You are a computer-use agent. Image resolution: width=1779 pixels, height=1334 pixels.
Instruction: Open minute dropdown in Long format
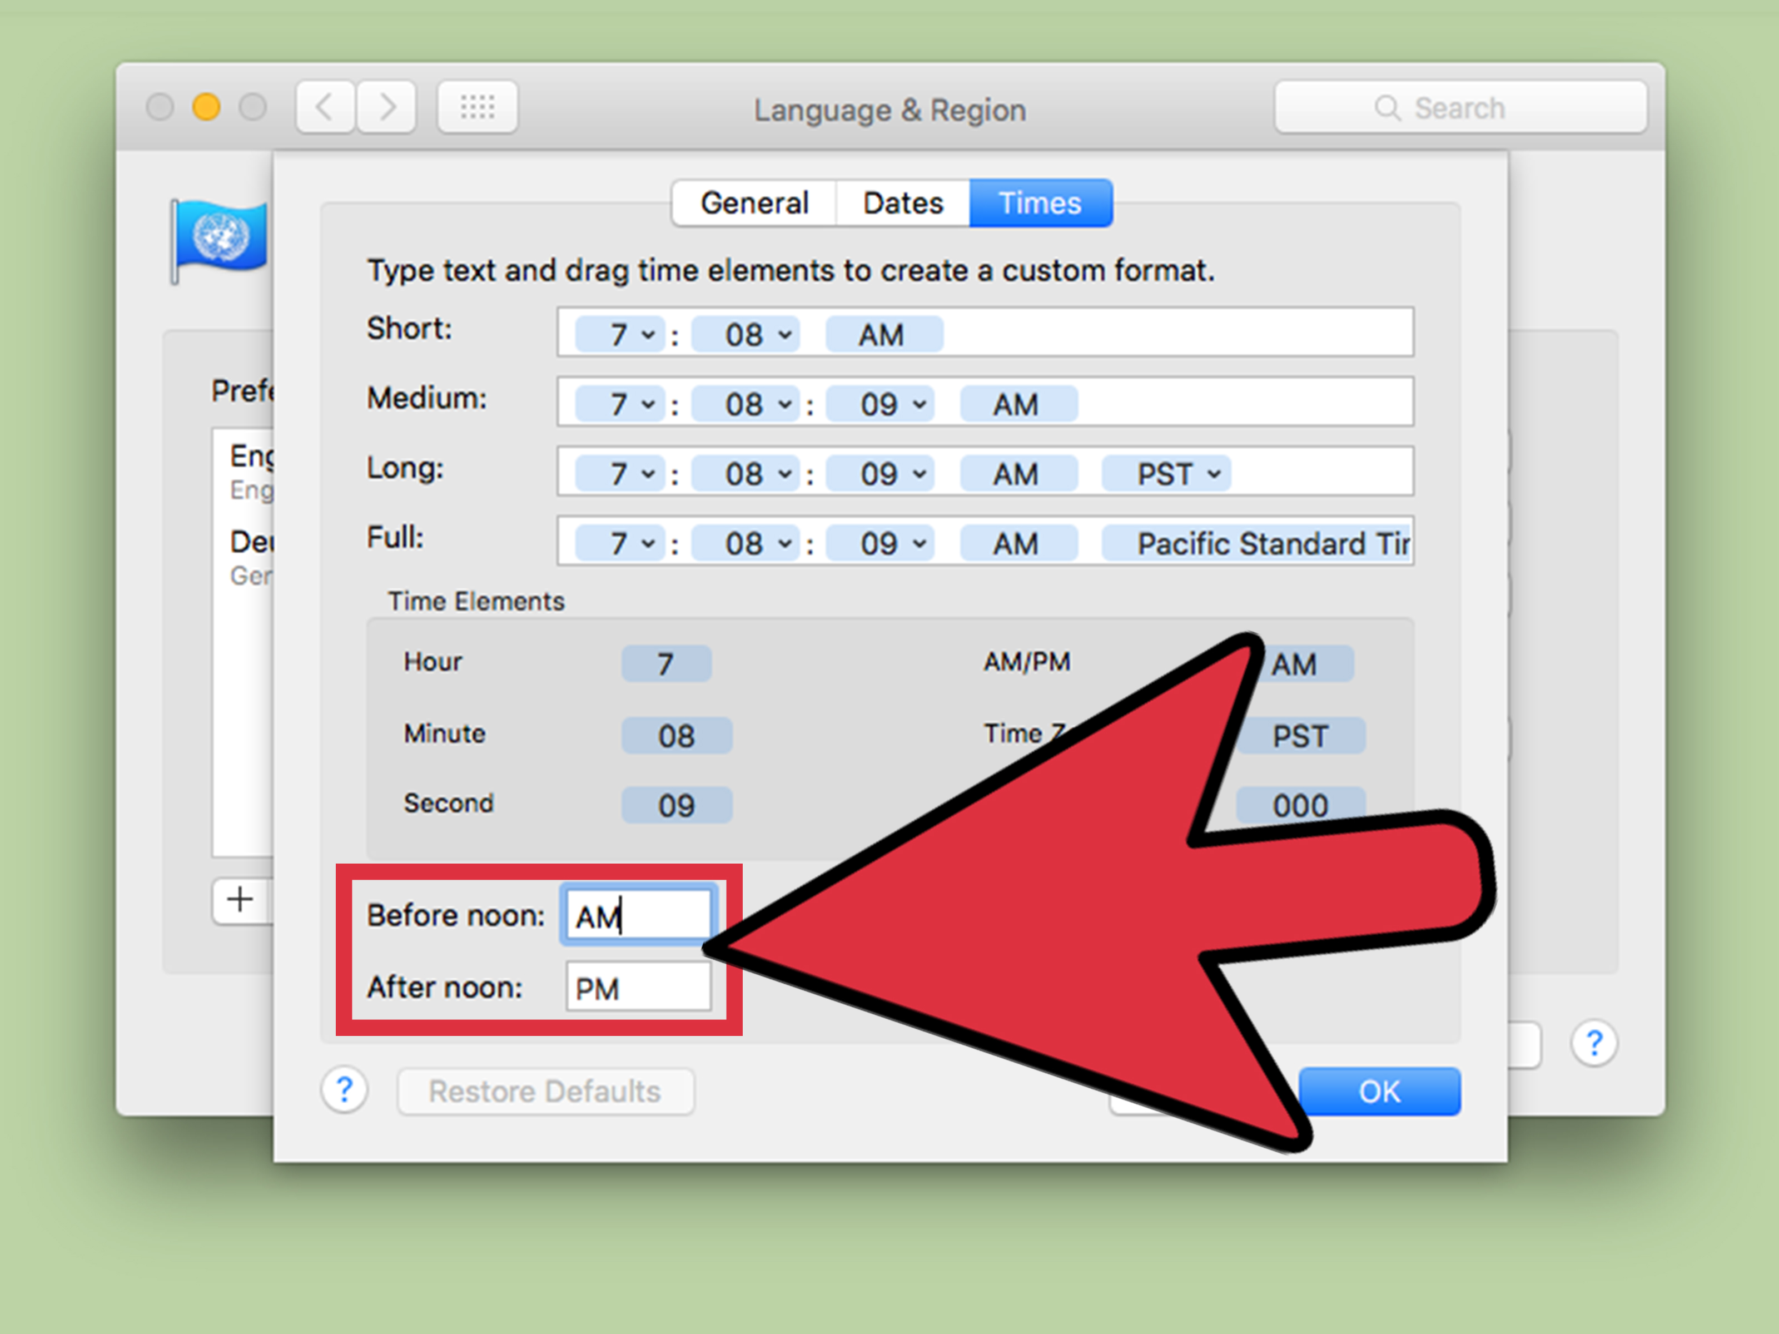(746, 474)
